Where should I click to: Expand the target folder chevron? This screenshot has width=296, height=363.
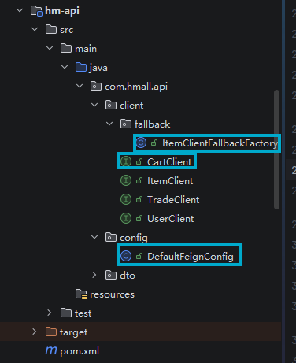tap(35, 332)
